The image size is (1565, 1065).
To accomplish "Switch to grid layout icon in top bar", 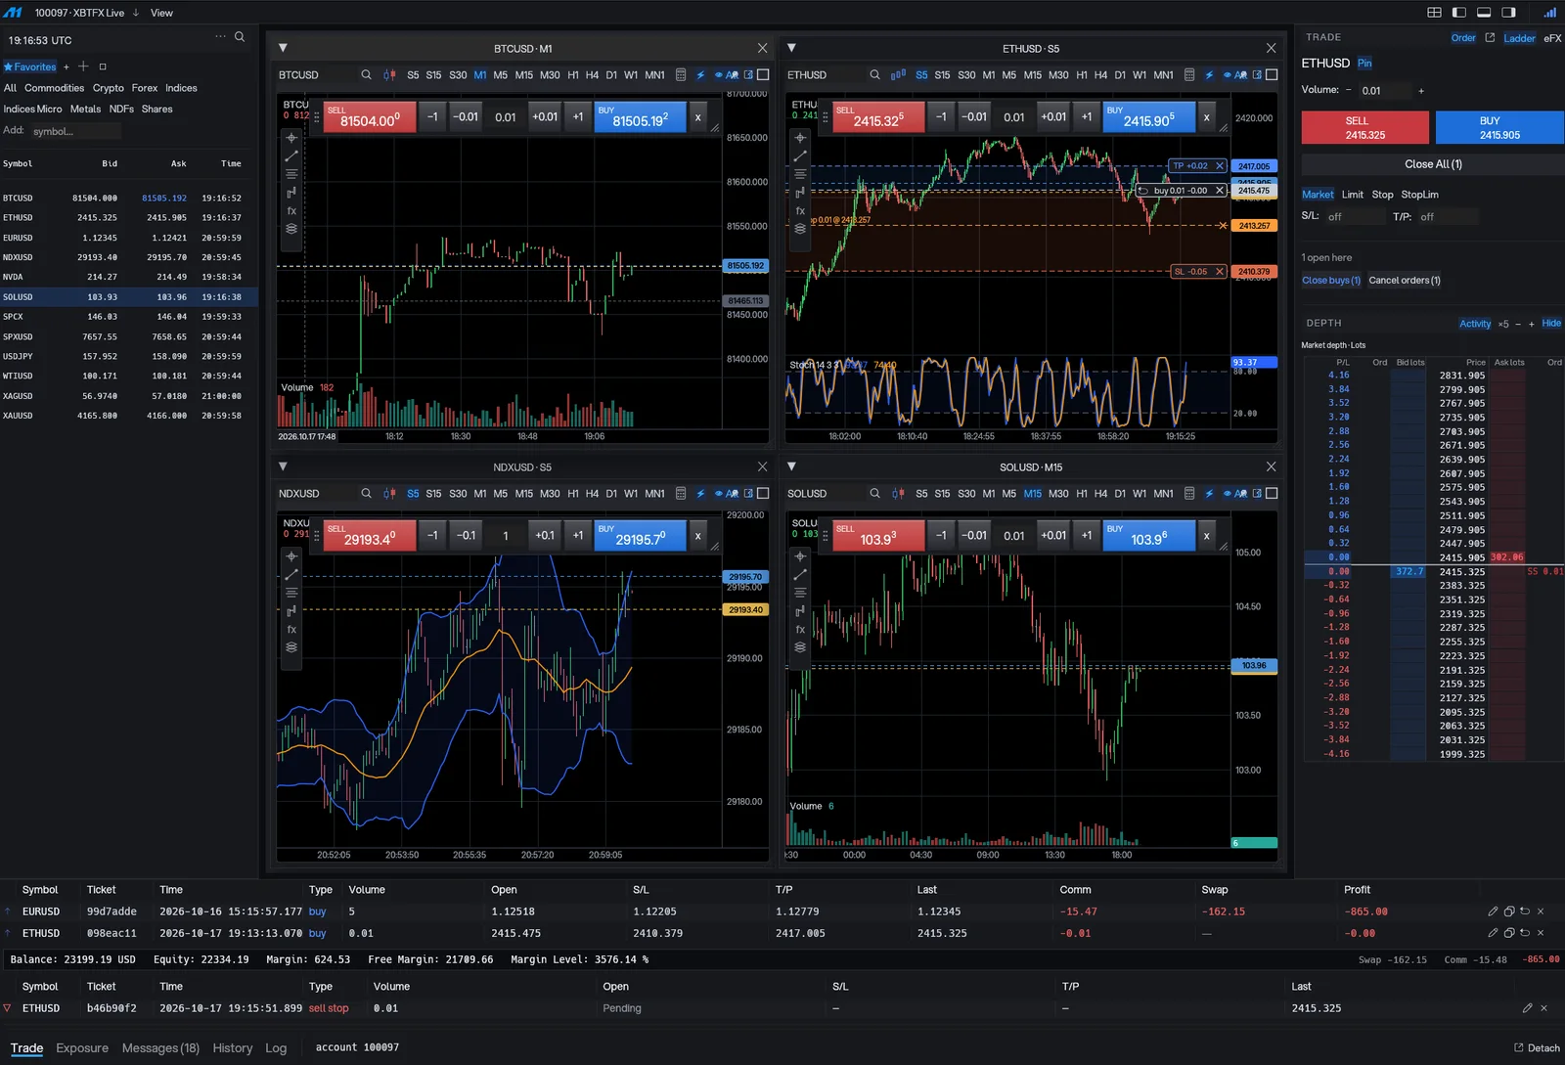I will (x=1434, y=13).
